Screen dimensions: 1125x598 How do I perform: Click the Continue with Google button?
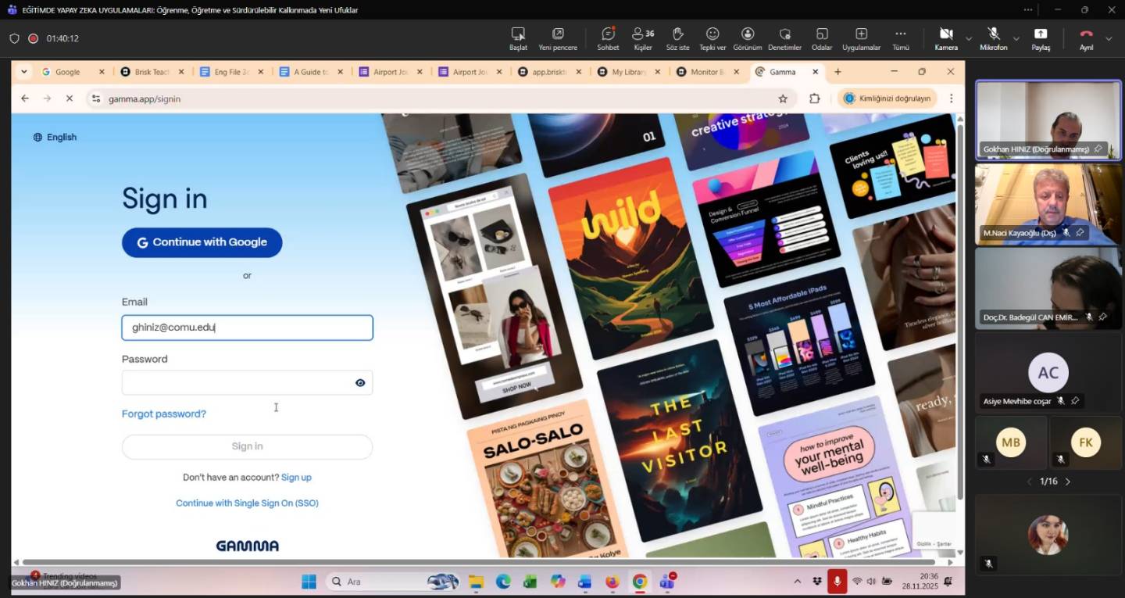[202, 242]
